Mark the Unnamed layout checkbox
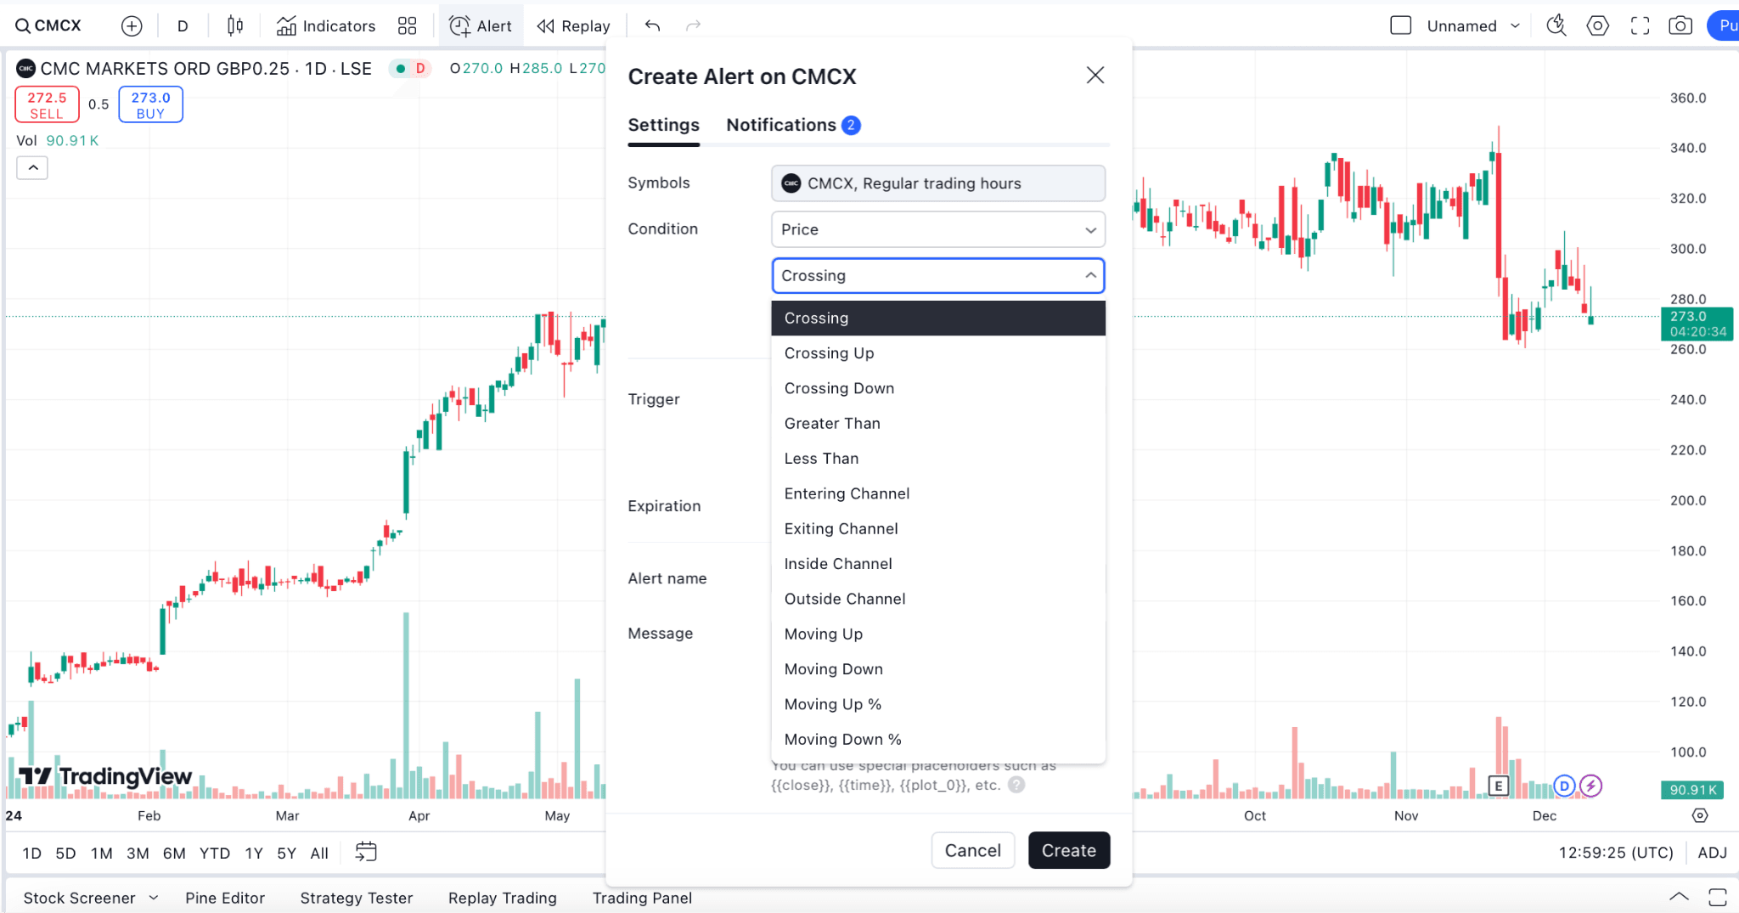 (x=1400, y=25)
